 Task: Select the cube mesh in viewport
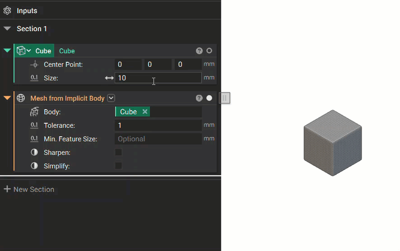click(x=333, y=143)
